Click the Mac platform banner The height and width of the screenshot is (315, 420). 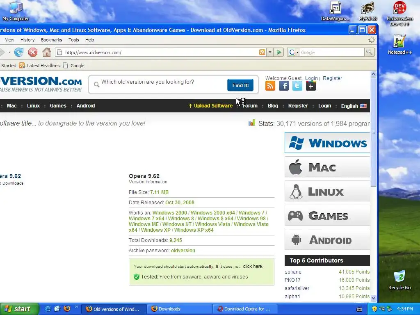327,167
